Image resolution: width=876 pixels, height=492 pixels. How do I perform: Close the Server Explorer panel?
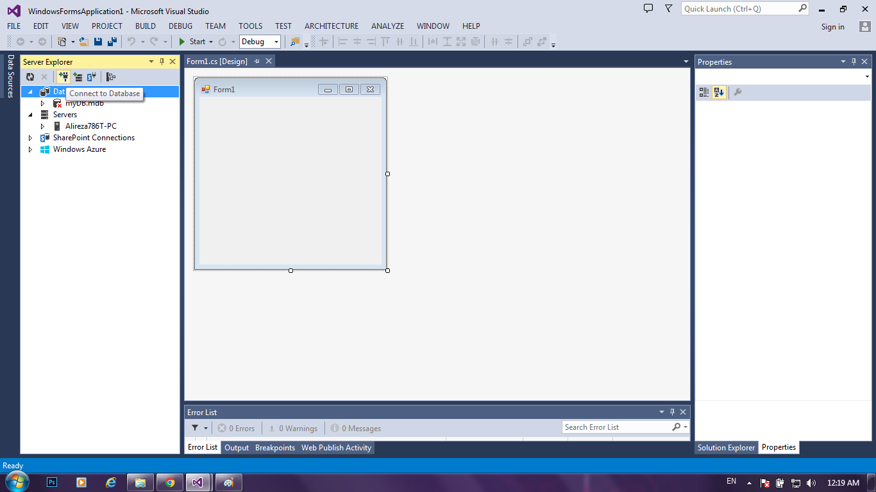pyautogui.click(x=173, y=61)
